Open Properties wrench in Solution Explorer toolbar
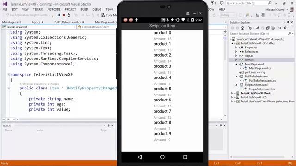 point(285,28)
